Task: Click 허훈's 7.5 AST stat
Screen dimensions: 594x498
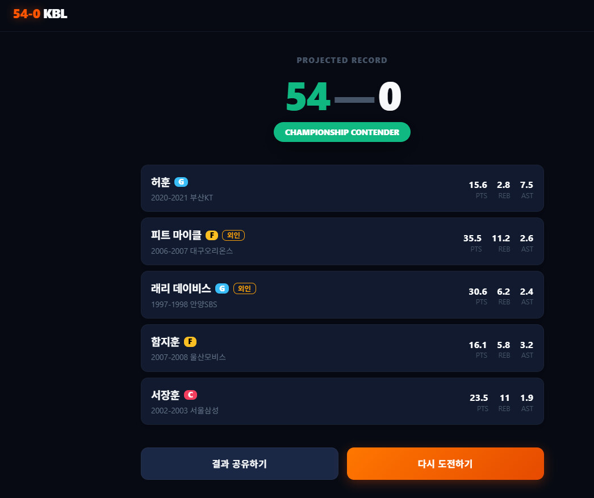Action: coord(526,189)
